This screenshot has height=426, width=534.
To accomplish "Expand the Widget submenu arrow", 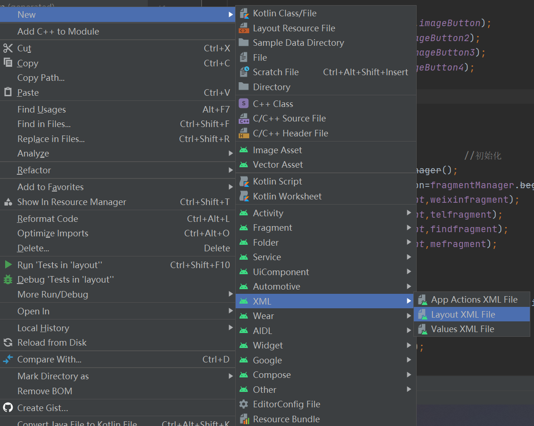I will (x=409, y=345).
